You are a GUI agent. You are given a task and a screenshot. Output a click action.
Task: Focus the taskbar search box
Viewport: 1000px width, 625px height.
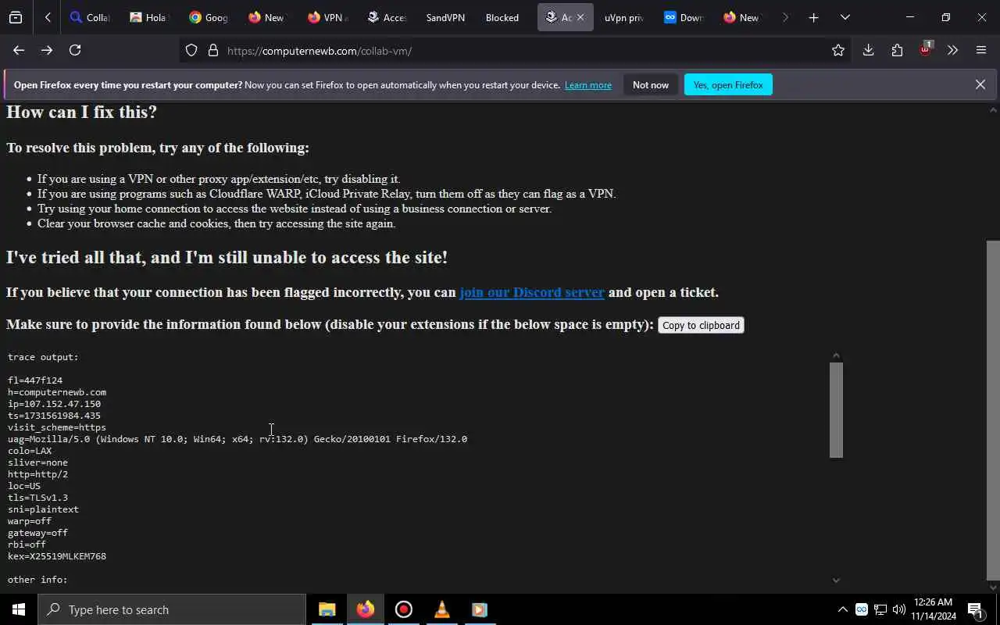point(172,609)
